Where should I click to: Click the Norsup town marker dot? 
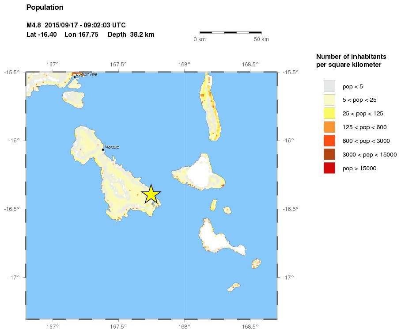(x=103, y=150)
